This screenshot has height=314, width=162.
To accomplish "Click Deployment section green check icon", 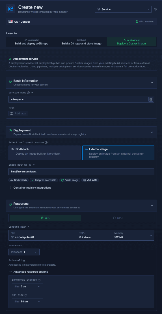I will pos(10,131).
